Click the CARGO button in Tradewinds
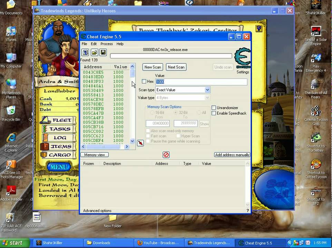 (59, 155)
